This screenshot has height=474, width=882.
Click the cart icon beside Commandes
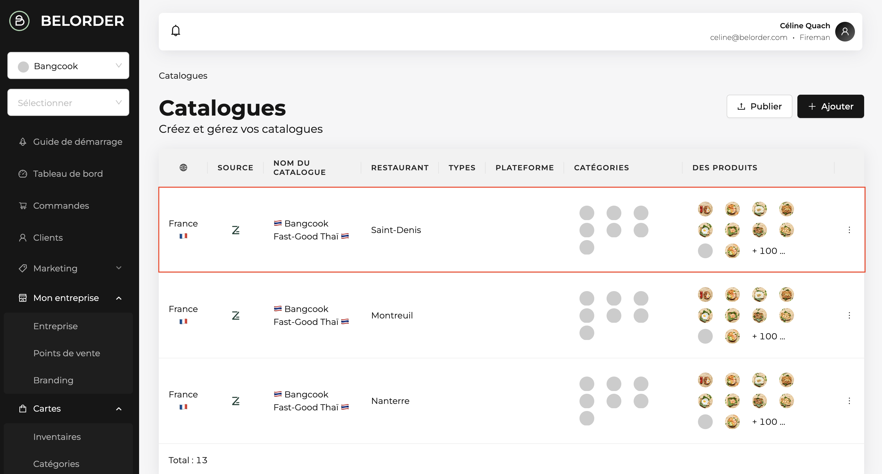point(22,206)
